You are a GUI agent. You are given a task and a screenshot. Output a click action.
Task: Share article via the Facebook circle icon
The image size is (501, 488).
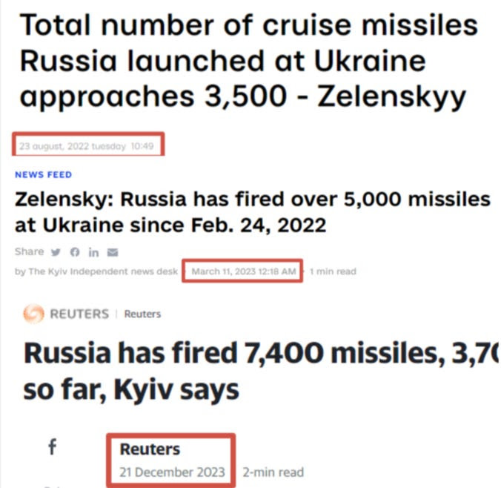tap(75, 252)
